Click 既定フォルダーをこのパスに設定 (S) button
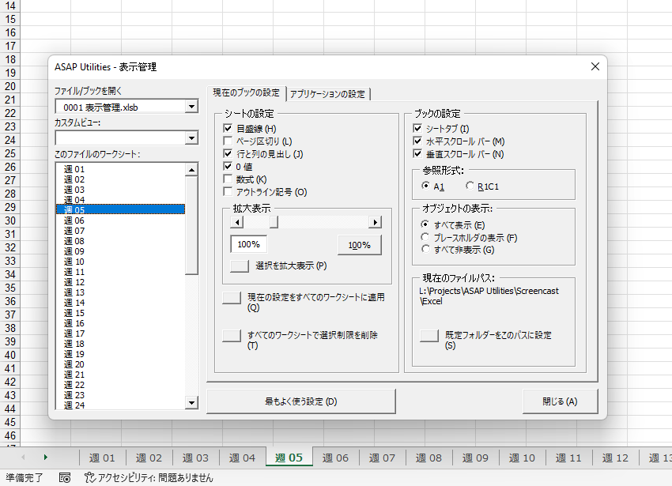 point(429,336)
